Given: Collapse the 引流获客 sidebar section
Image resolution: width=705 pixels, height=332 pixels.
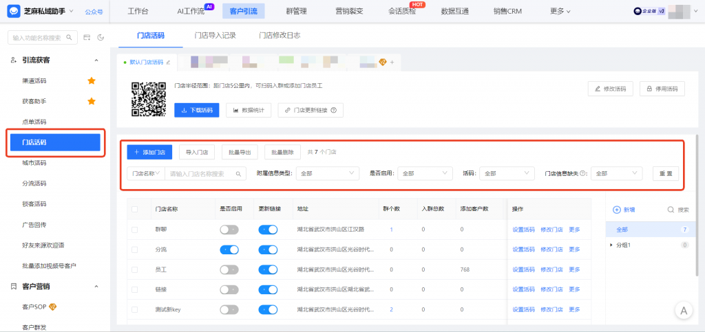Looking at the screenshot, I should pos(96,60).
